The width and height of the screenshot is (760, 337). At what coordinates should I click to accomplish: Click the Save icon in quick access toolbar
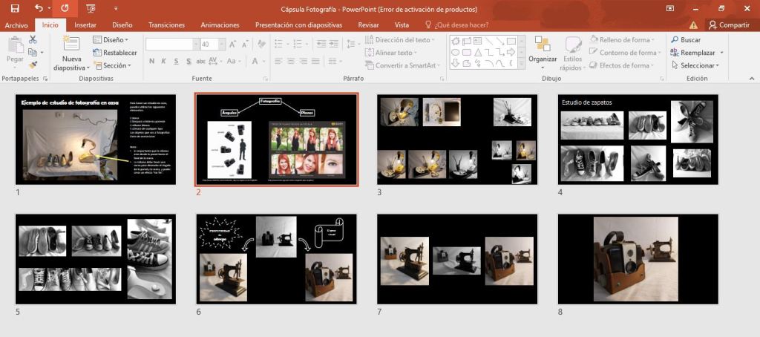pyautogui.click(x=14, y=8)
